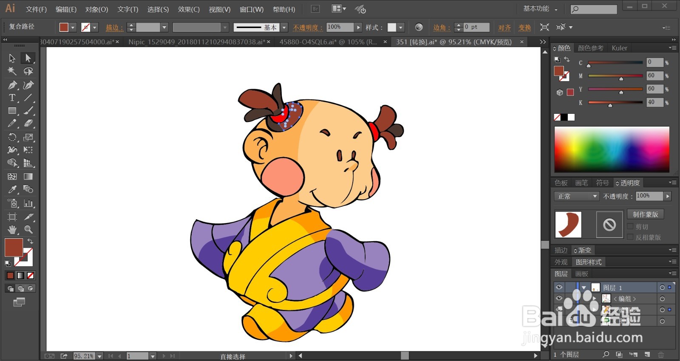Click target circle of first <编组> row

coord(662,299)
